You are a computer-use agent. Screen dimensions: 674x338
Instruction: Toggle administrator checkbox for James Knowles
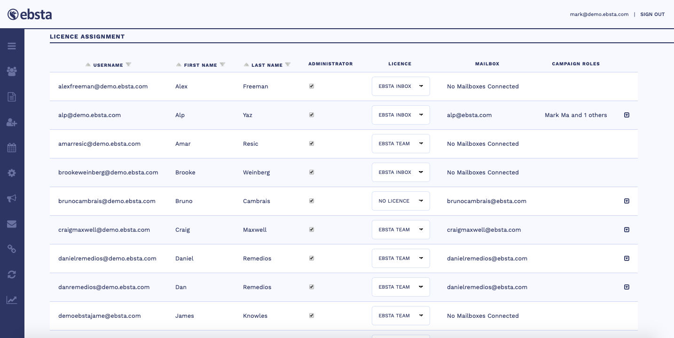tap(312, 316)
